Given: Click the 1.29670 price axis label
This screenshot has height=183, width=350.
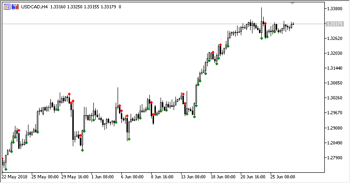Looking at the screenshot, I should 335,113.
